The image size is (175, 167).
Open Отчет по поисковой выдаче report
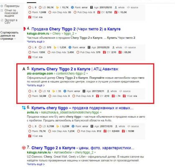pos(11,13)
